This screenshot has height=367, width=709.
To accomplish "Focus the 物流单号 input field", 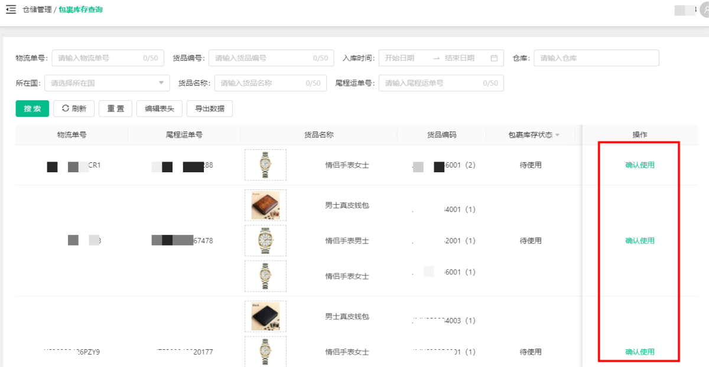I will 97,58.
